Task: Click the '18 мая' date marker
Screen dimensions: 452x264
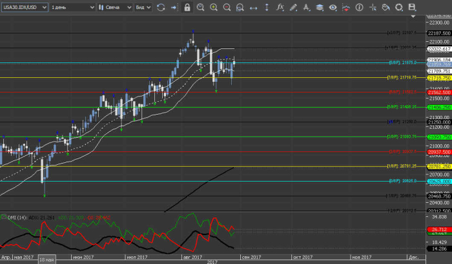Action: (x=46, y=259)
